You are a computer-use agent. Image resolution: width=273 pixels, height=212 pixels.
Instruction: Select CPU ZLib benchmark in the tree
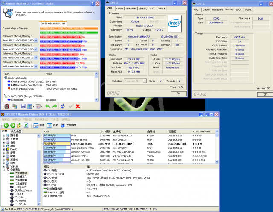[x=19, y=194]
